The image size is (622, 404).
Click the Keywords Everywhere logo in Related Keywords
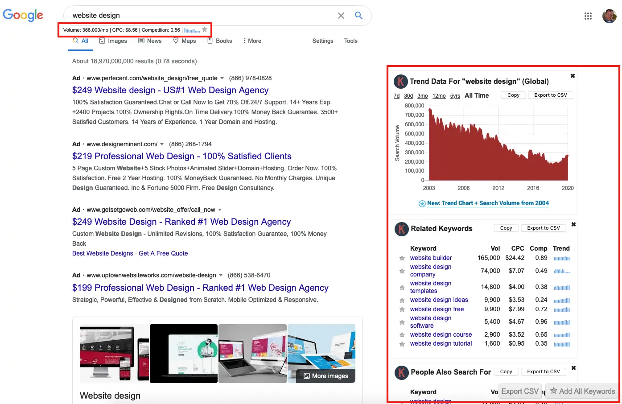pyautogui.click(x=401, y=229)
